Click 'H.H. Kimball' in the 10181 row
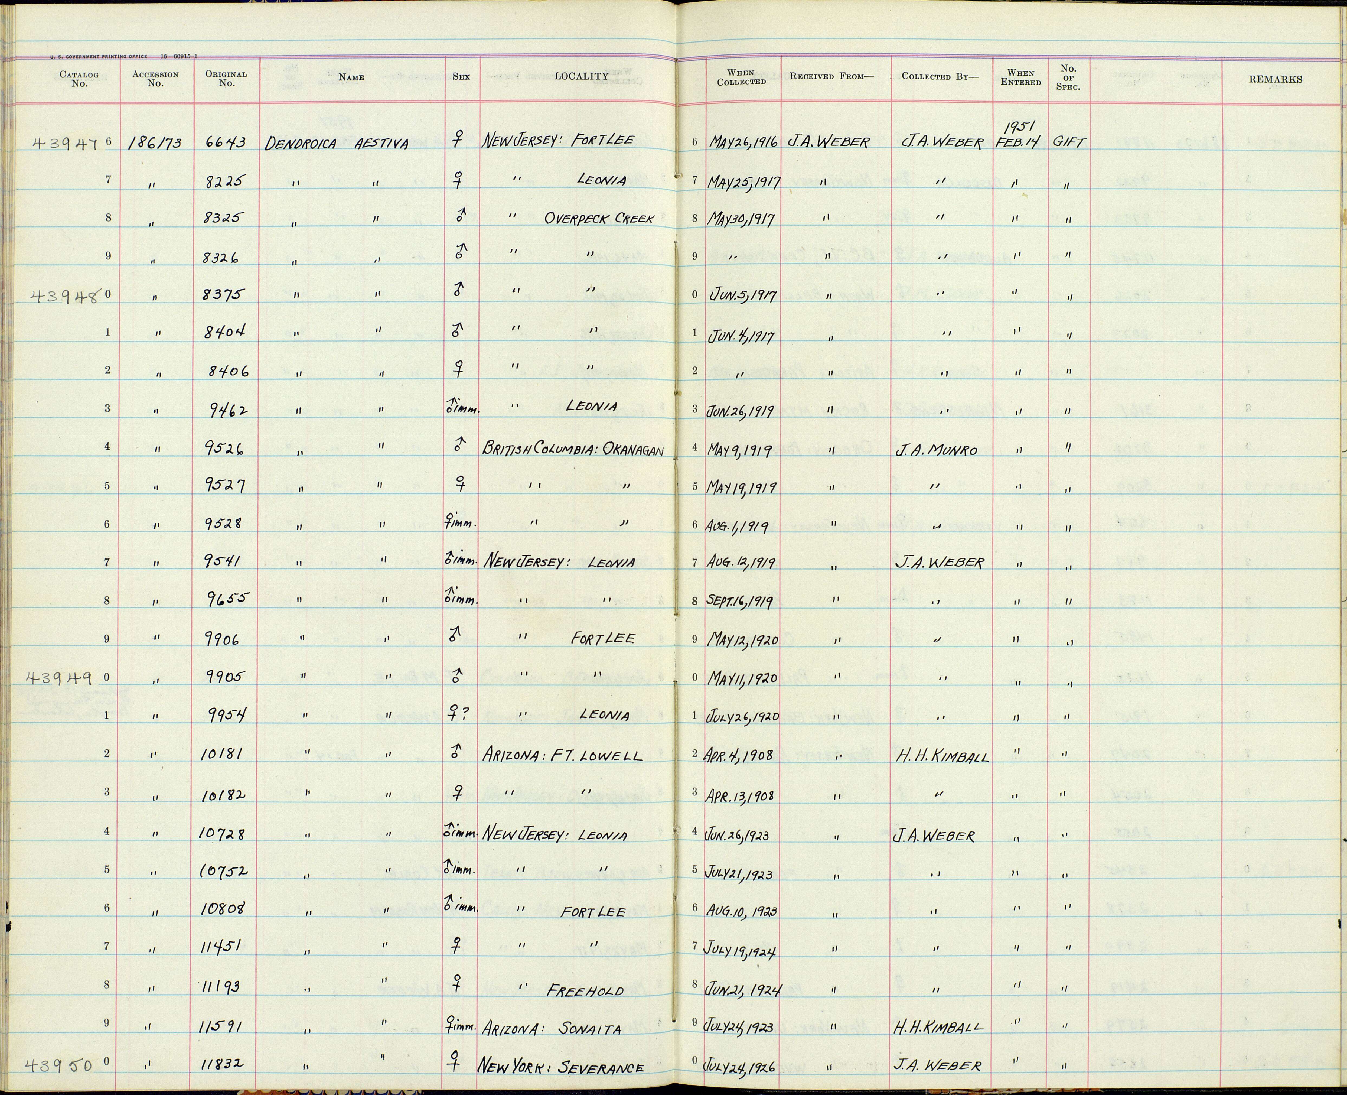The image size is (1347, 1095). click(942, 756)
